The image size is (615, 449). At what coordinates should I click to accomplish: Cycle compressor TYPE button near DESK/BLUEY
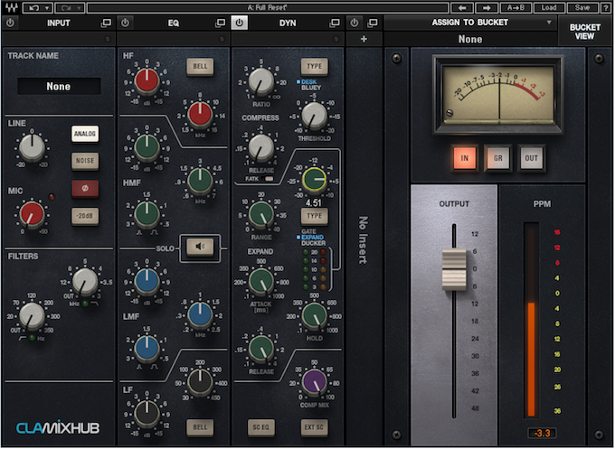click(314, 66)
